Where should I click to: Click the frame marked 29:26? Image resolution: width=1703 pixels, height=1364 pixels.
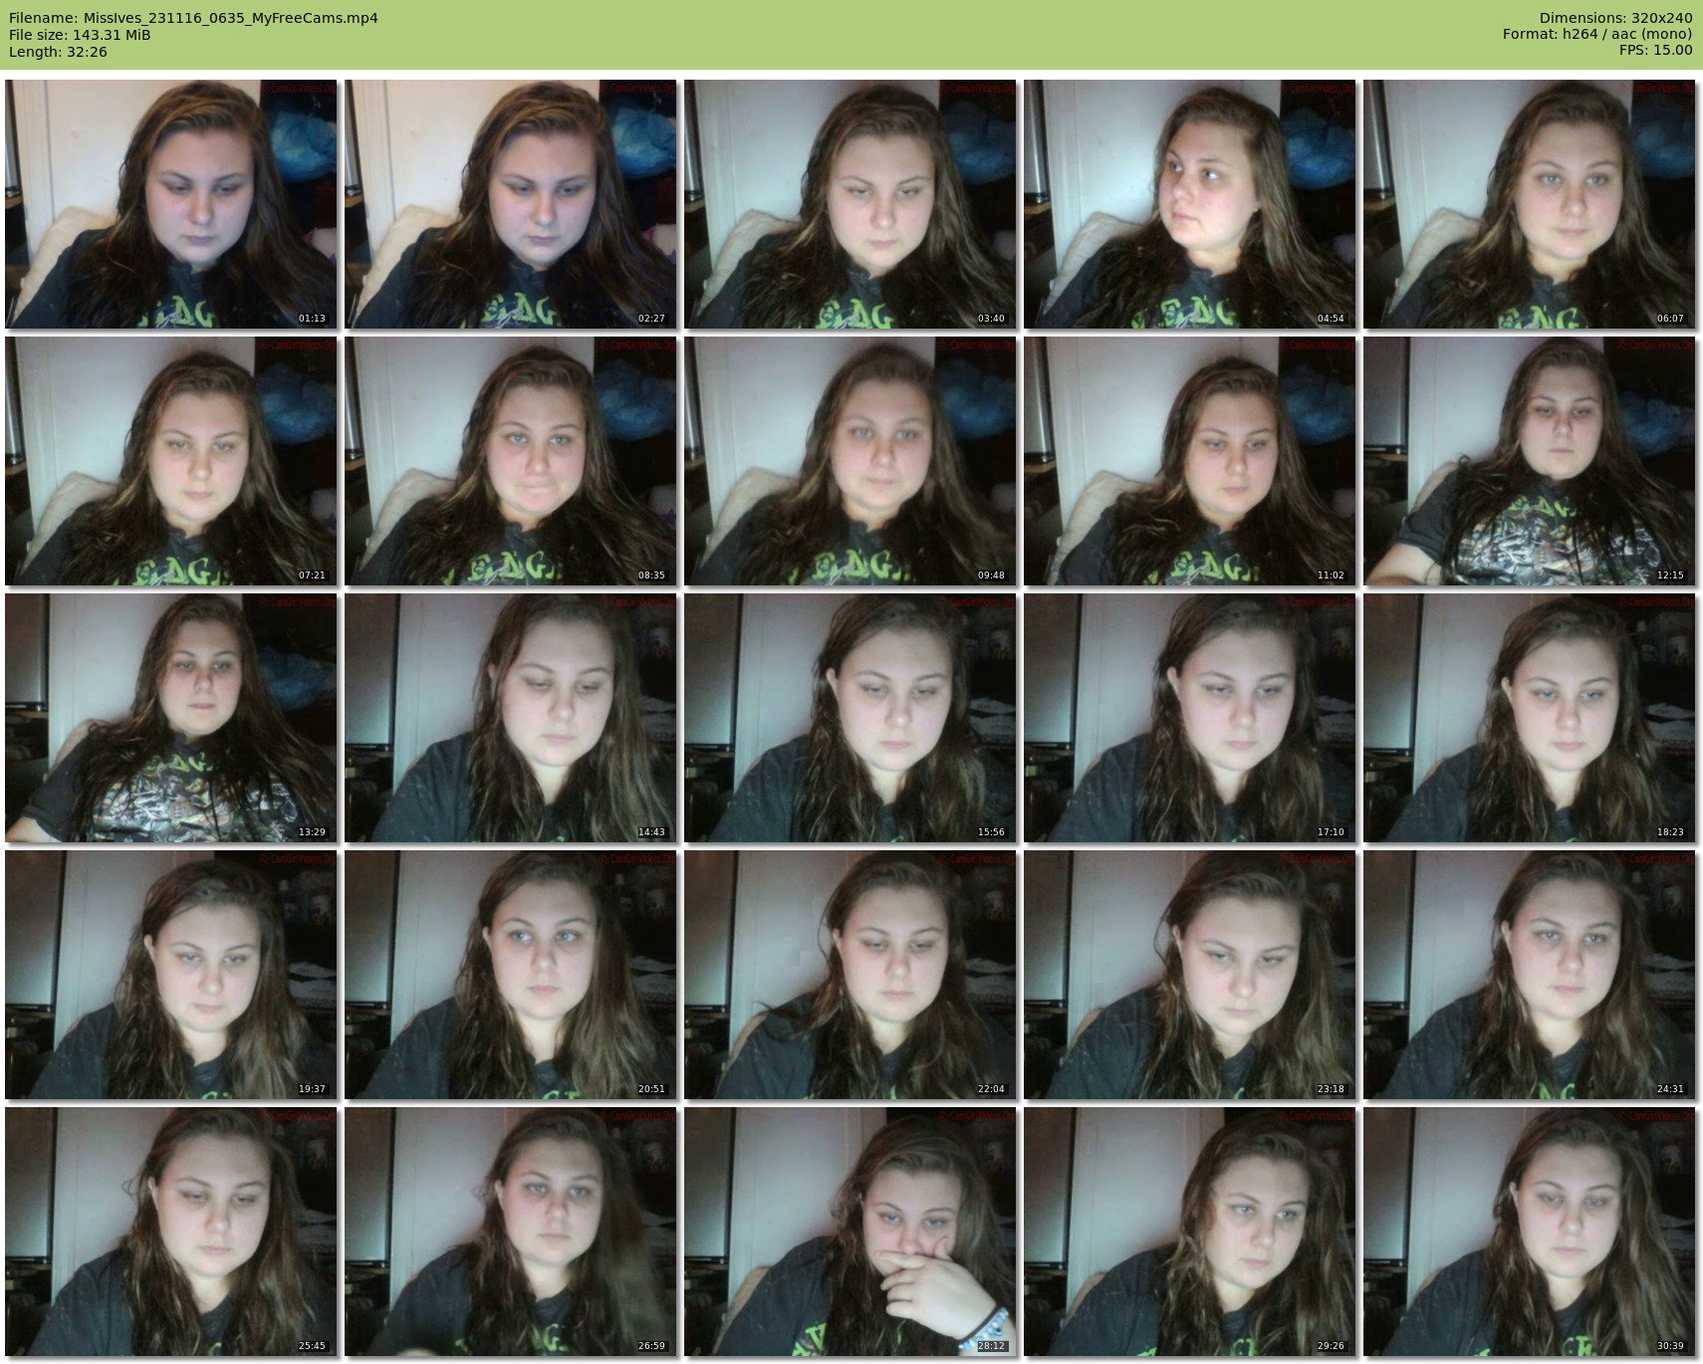[1190, 1232]
